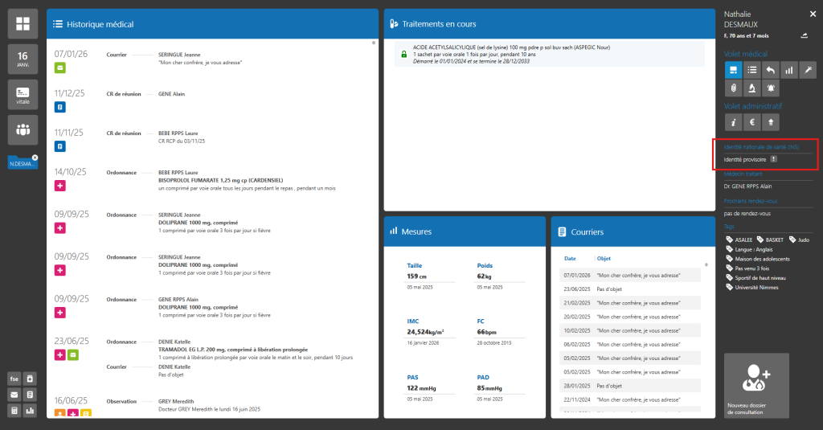Click the euro billing icon

(751, 122)
